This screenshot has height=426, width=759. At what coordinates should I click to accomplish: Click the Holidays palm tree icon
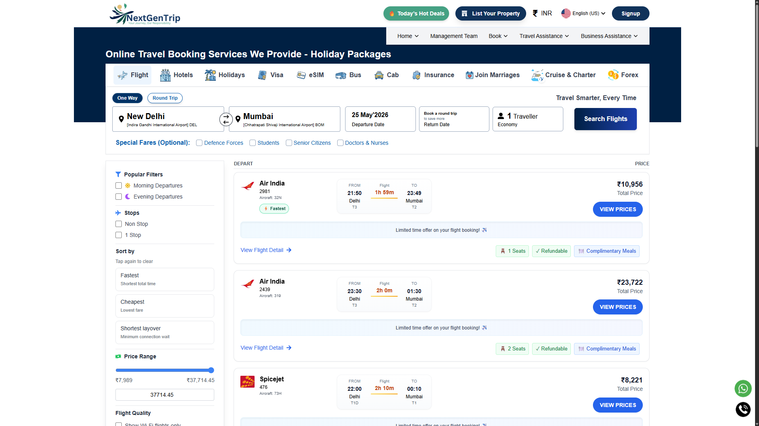pyautogui.click(x=210, y=75)
